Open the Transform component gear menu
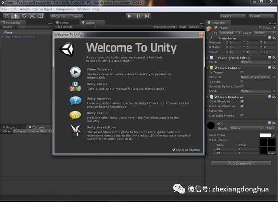 point(274,38)
